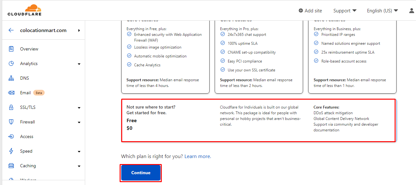
Task: Expand the Analytics sidebar section arrow
Action: (x=79, y=64)
